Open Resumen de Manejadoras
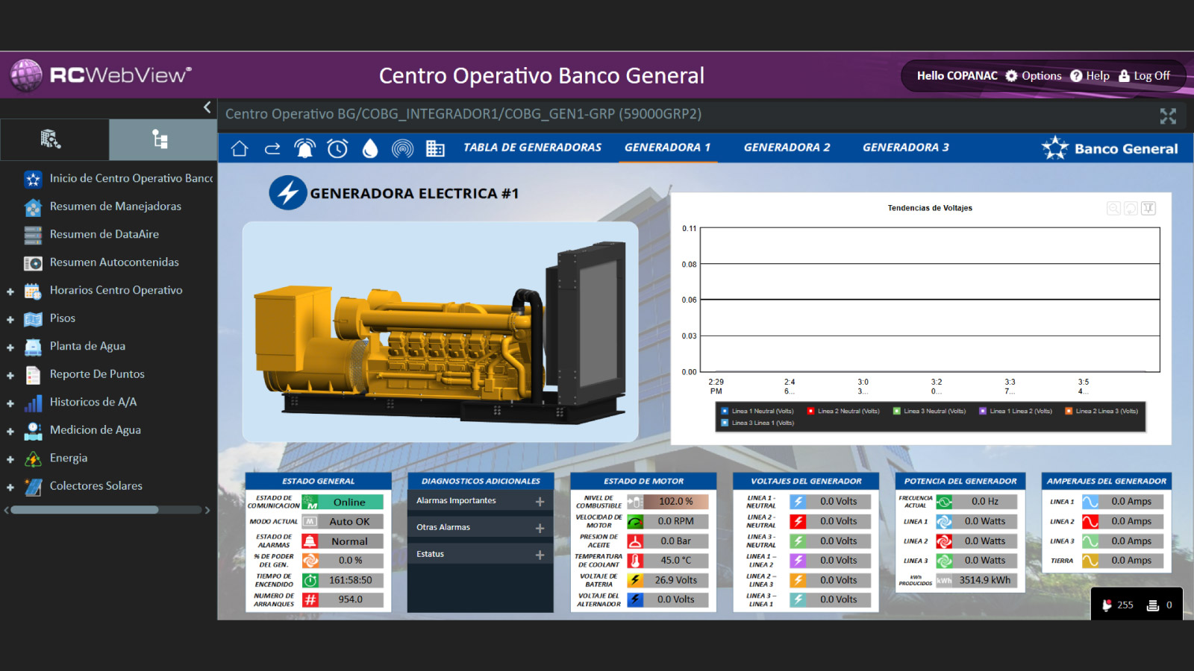The image size is (1194, 671). (x=115, y=207)
